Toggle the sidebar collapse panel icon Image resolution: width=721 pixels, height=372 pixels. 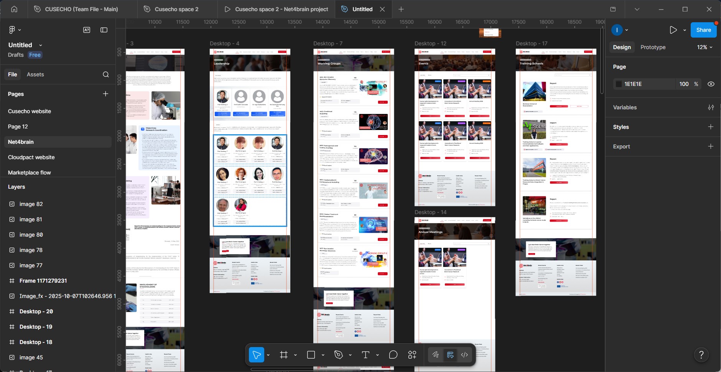tap(104, 30)
